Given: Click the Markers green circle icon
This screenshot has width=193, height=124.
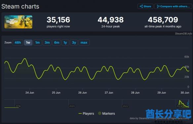Looking at the screenshot, I should [x=99, y=113].
